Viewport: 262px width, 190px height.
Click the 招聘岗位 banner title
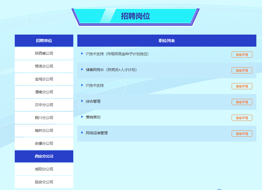click(136, 16)
